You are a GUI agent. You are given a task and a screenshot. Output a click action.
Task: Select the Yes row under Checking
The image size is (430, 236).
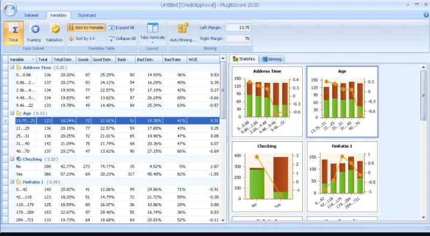click(x=118, y=174)
